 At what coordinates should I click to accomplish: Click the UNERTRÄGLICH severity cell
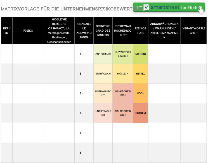tap(103, 113)
